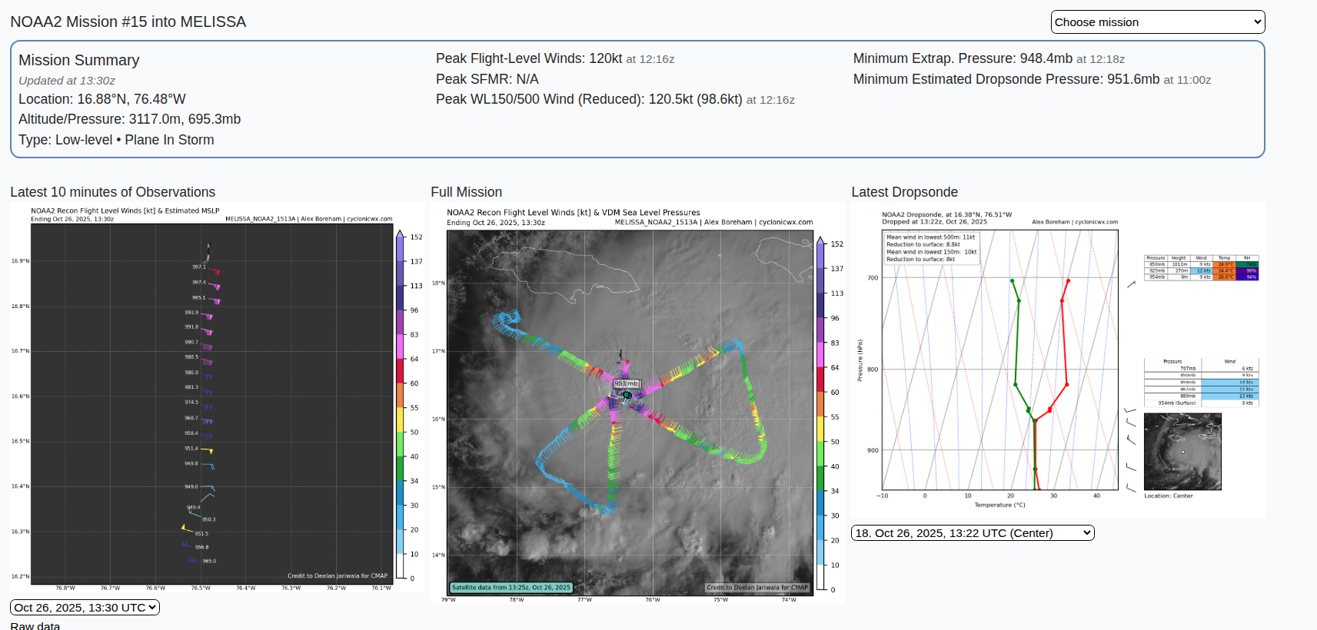1317x630 pixels.
Task: Click the aircraft icon atop the 10-minute observations track
Action: [x=208, y=250]
